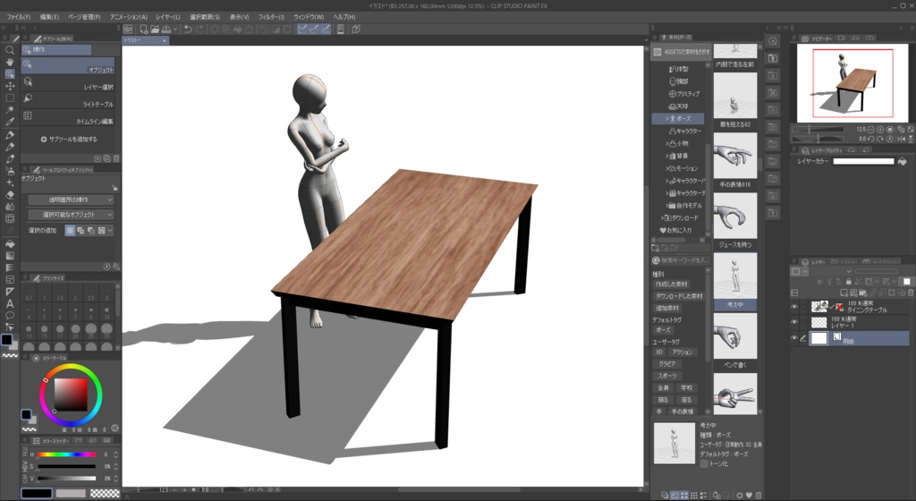Click the white レイヤーカラー swatch
This screenshot has height=501, width=916.
[x=863, y=161]
